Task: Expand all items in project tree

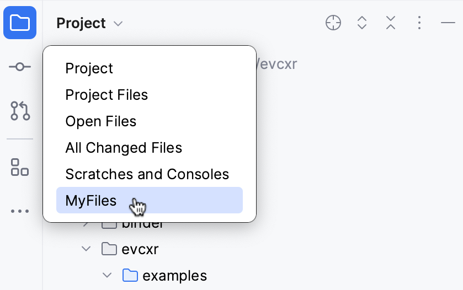Action: [362, 23]
